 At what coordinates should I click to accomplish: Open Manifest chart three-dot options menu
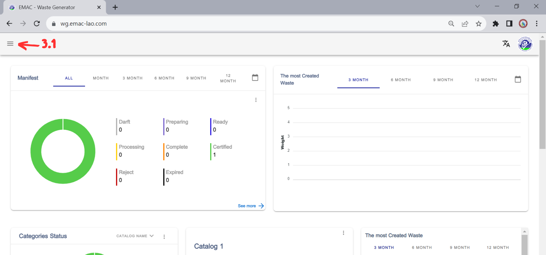coord(256,100)
